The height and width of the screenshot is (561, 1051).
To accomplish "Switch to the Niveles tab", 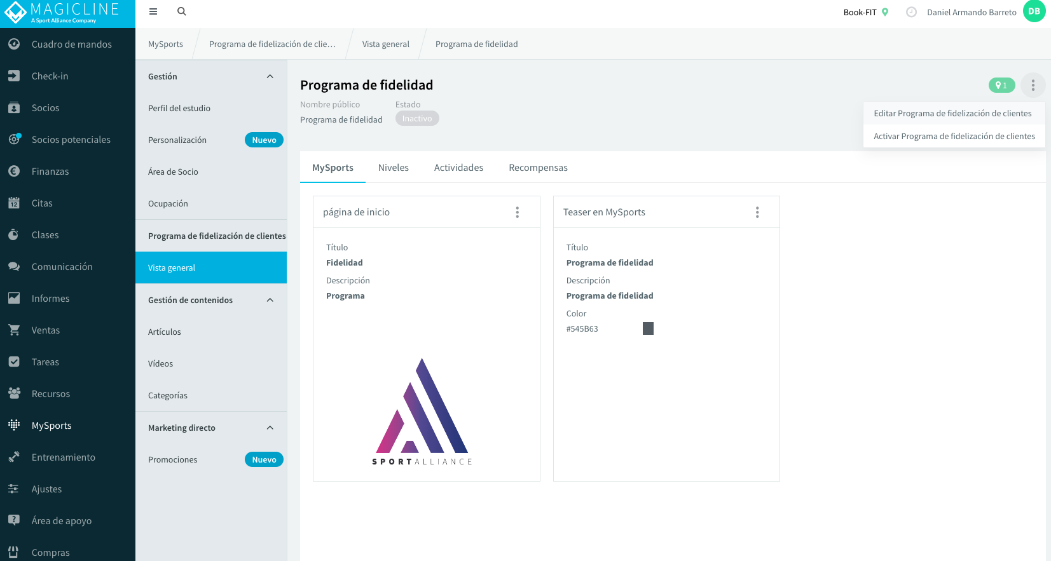I will pyautogui.click(x=394, y=168).
